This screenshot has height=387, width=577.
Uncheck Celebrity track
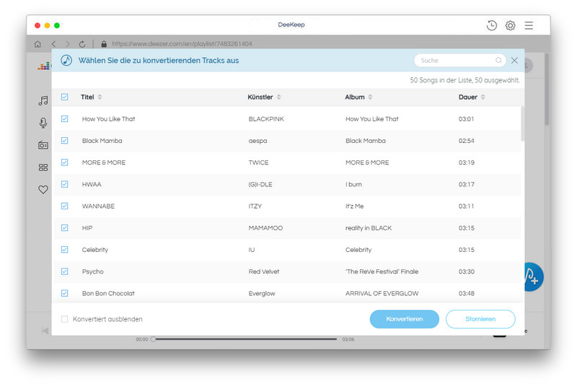(65, 249)
